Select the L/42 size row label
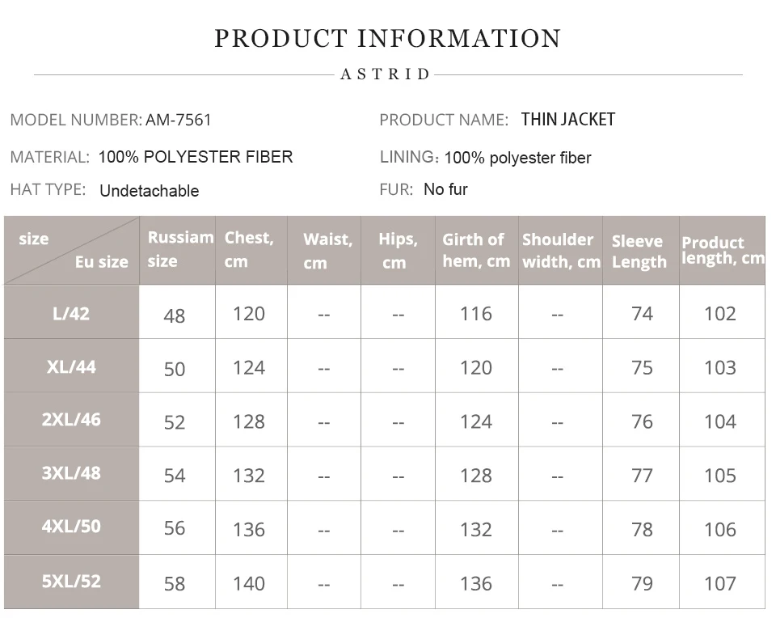The width and height of the screenshot is (776, 618). tap(71, 313)
